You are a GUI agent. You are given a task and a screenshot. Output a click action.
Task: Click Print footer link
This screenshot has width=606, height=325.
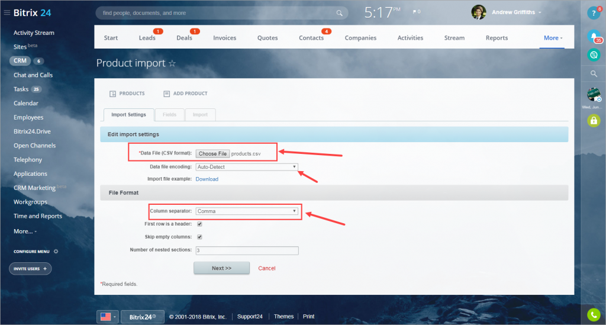pos(308,317)
